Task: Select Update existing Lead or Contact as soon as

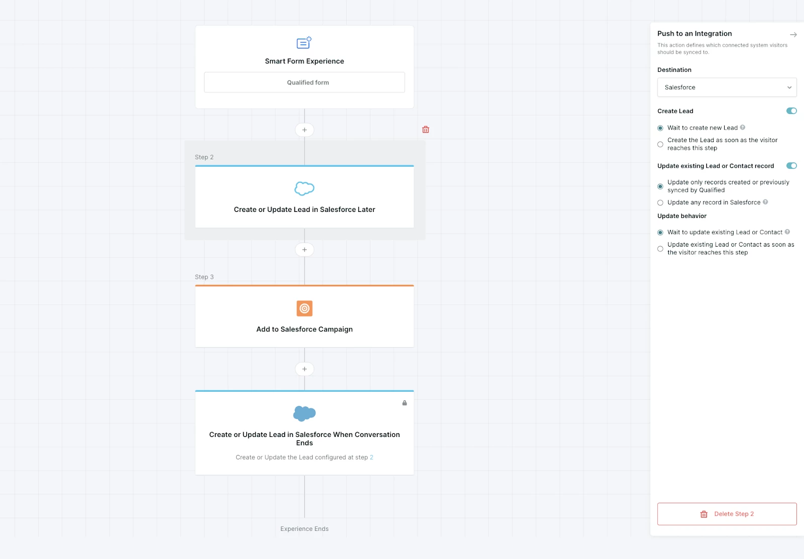Action: 660,249
